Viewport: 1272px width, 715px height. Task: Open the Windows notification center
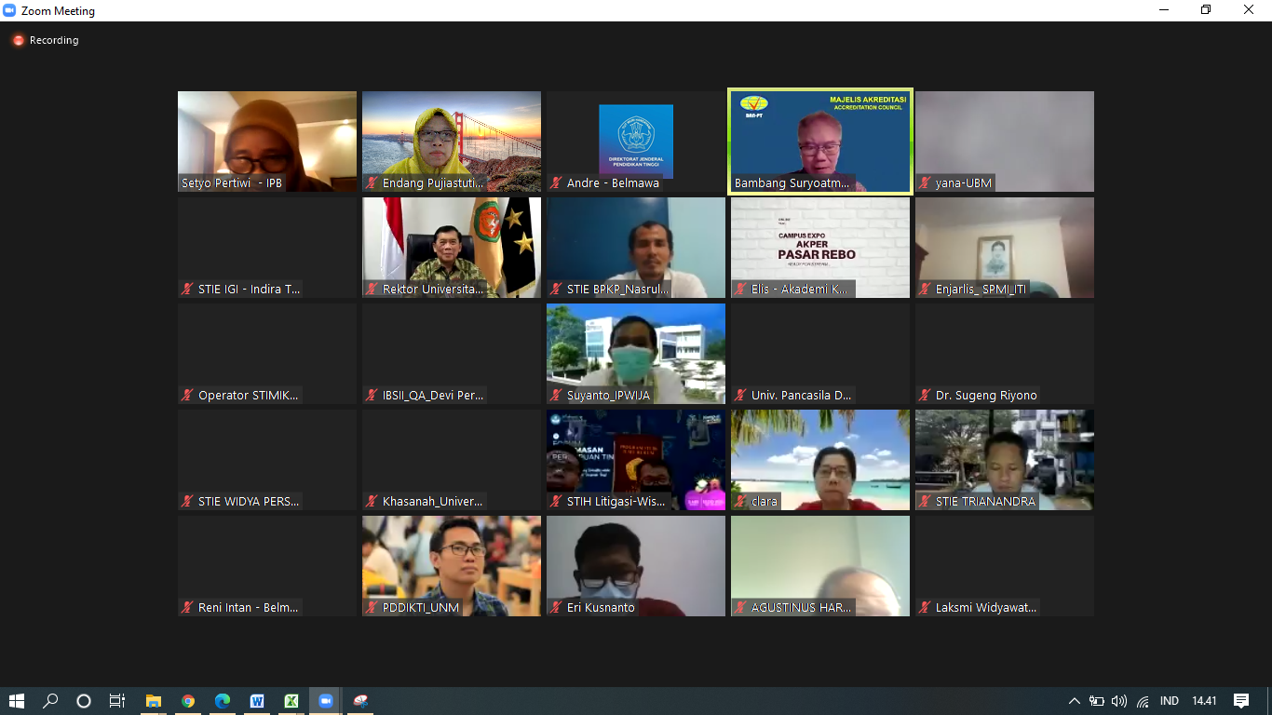tap(1240, 701)
